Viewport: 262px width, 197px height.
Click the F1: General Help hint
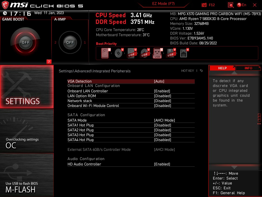point(229,193)
